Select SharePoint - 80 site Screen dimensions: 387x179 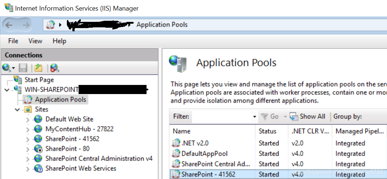(x=67, y=149)
